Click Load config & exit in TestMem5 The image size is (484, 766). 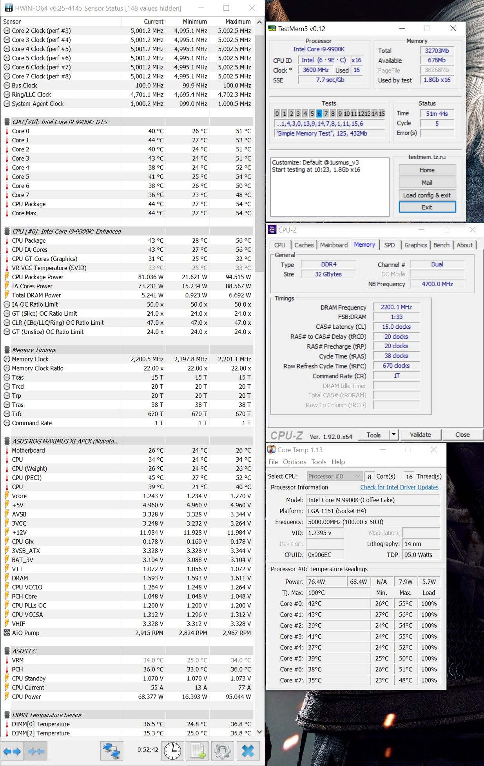click(x=427, y=195)
